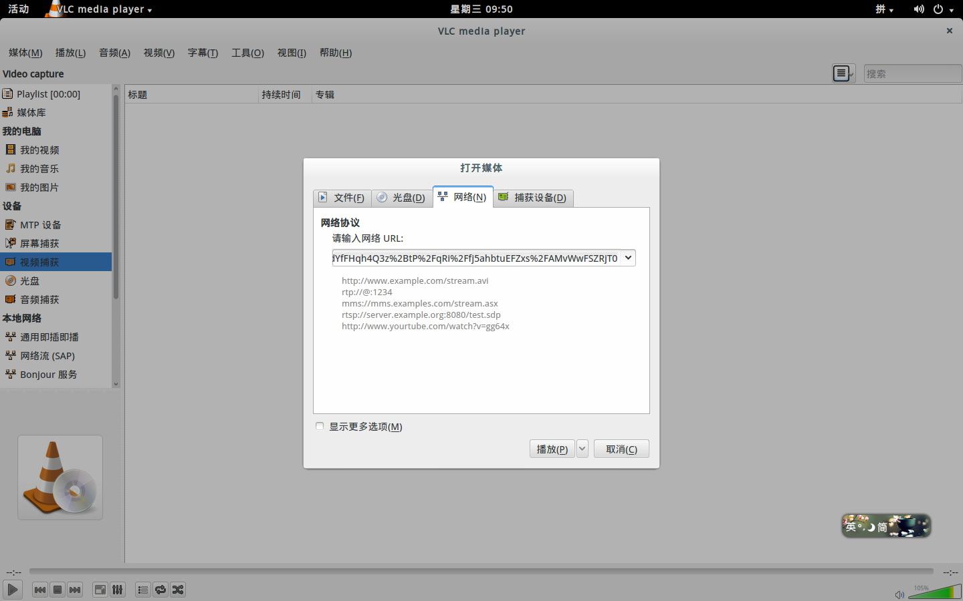Go to the previous media track icon

(40, 590)
